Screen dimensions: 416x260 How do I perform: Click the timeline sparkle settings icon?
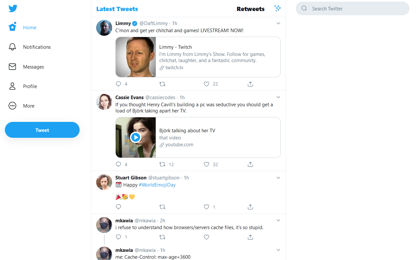pyautogui.click(x=278, y=8)
